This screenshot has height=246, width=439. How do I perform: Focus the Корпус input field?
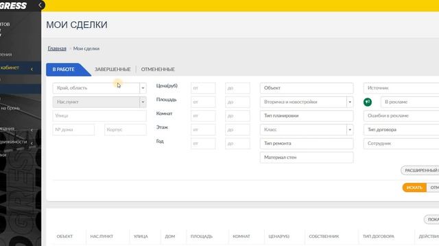(x=125, y=130)
